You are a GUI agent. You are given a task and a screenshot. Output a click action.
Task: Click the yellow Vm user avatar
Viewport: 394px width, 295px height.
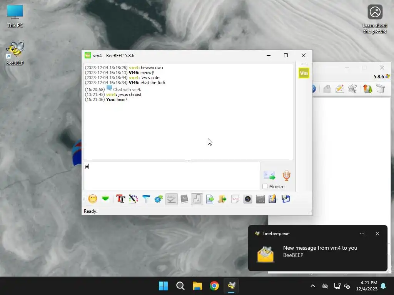pos(304,73)
